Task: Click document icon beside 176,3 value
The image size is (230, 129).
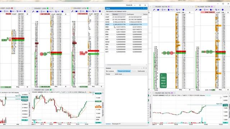Action: coord(169,10)
